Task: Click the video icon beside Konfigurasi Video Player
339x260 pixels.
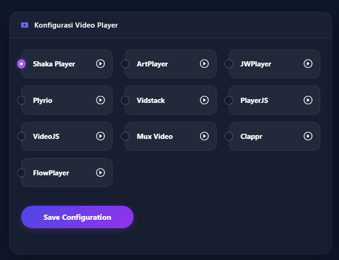Action: [x=25, y=25]
